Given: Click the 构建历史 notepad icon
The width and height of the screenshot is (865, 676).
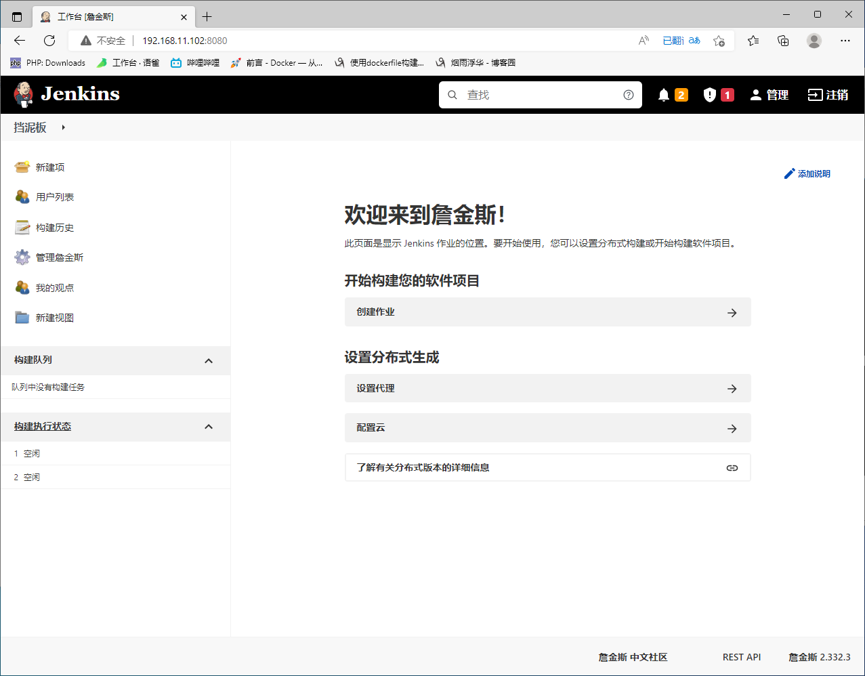Looking at the screenshot, I should (x=22, y=227).
